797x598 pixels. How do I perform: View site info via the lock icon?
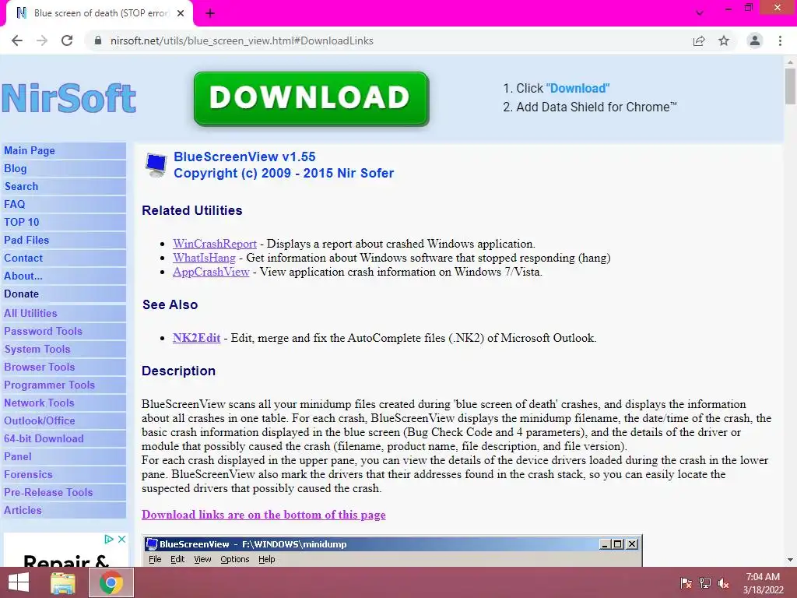click(x=98, y=40)
